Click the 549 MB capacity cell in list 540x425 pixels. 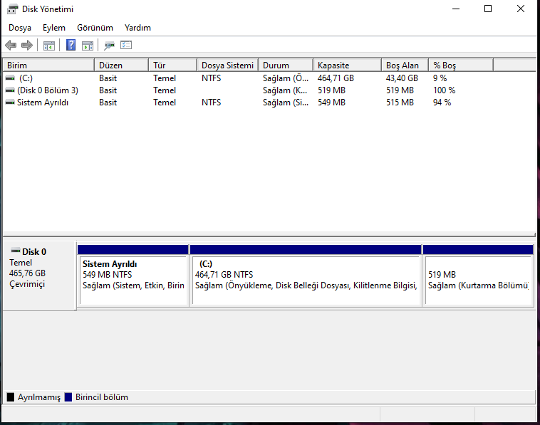(331, 103)
